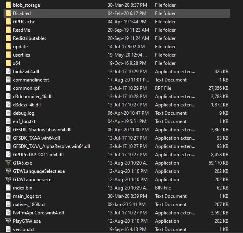Viewport: 243px width, 233px height.
Task: Select the file name bink2w64.dll
Action: click(x=26, y=72)
